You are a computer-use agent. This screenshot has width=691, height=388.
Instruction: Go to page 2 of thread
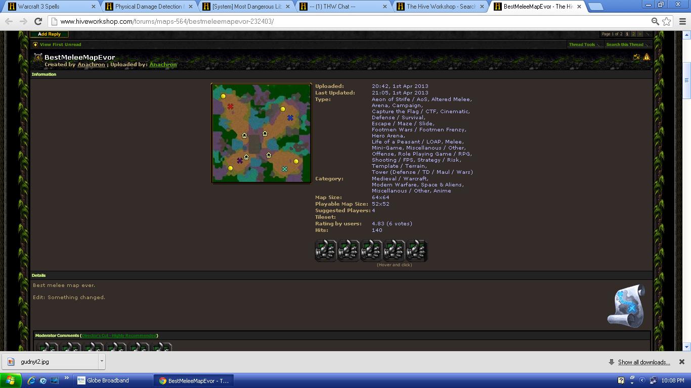coord(633,34)
